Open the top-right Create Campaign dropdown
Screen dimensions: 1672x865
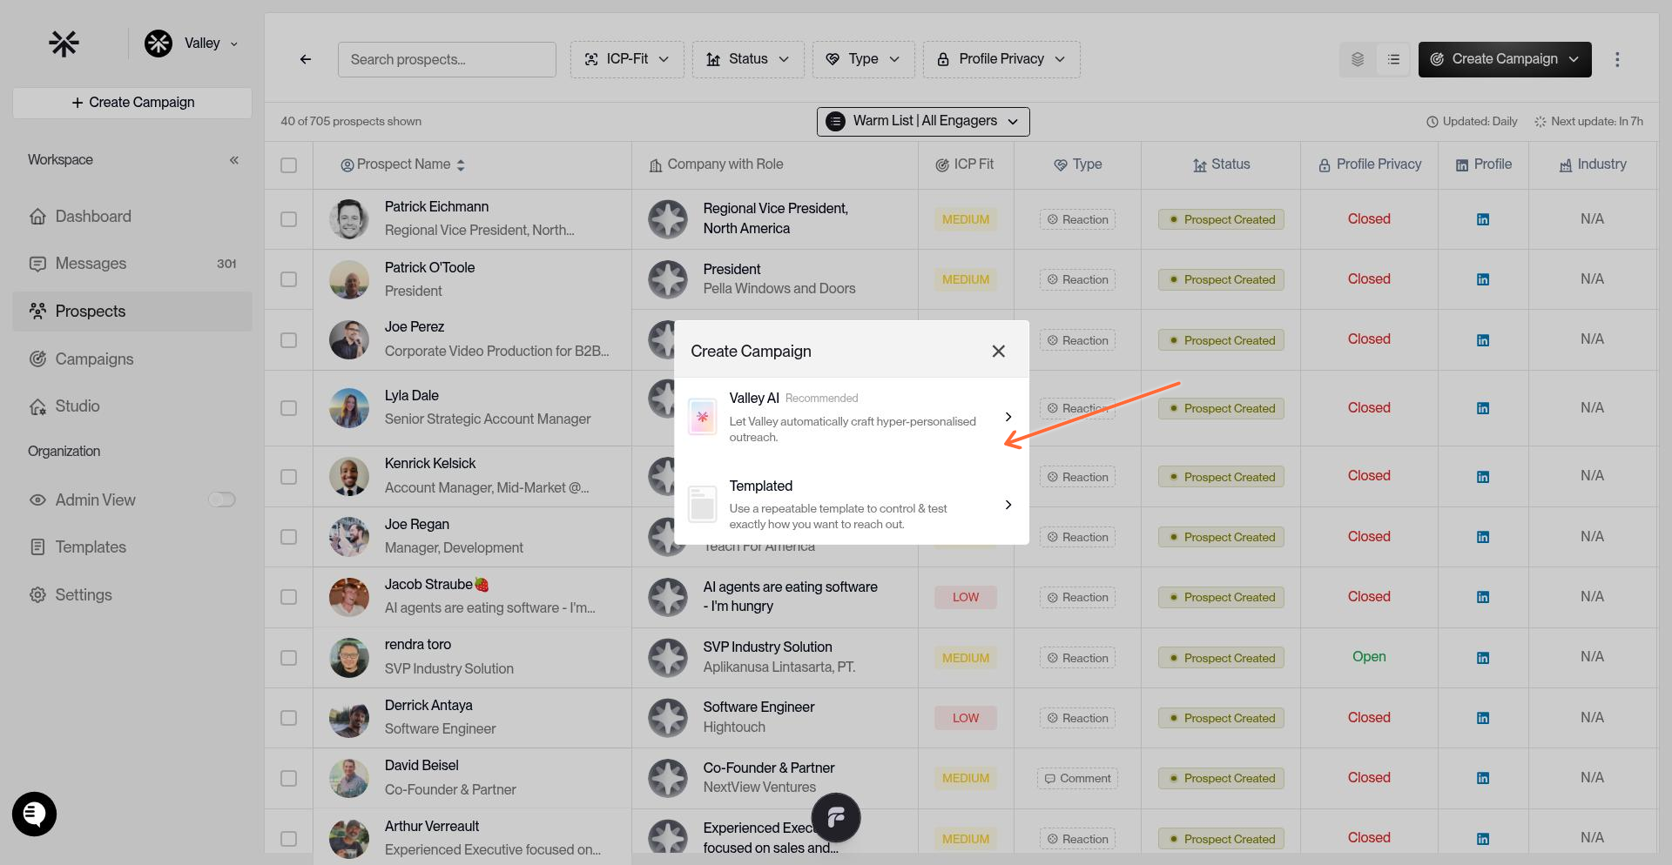pyautogui.click(x=1505, y=59)
